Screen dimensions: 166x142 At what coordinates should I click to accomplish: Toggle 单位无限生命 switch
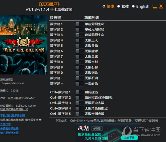[79, 24]
